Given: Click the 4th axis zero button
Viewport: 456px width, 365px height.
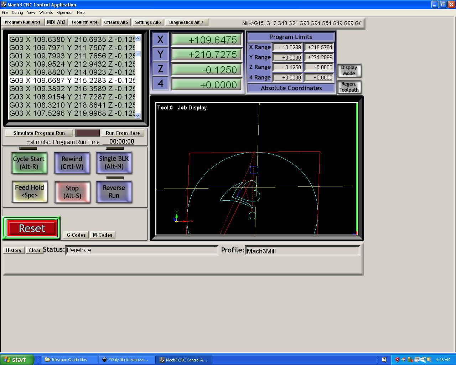Looking at the screenshot, I should (x=160, y=84).
